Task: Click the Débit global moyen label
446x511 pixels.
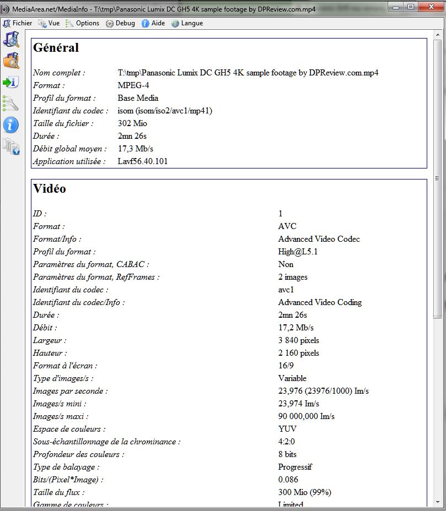Action: click(x=69, y=149)
